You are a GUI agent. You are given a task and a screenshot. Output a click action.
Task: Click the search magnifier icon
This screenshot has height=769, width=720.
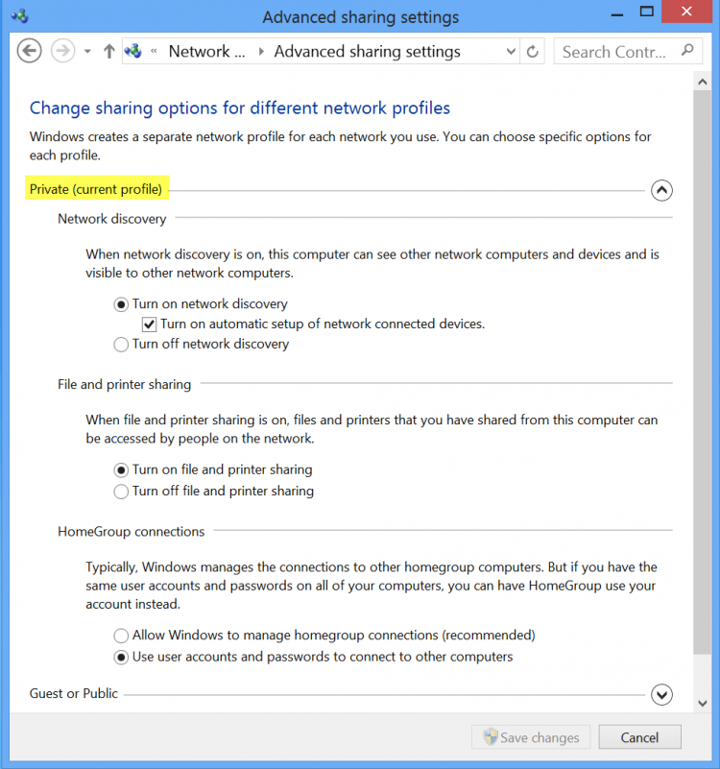tap(687, 50)
